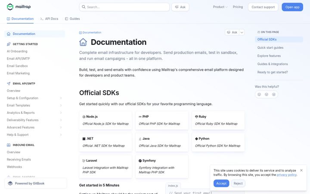Expand Email Templates chevron
The height and width of the screenshot is (194, 310).
click(x=61, y=105)
